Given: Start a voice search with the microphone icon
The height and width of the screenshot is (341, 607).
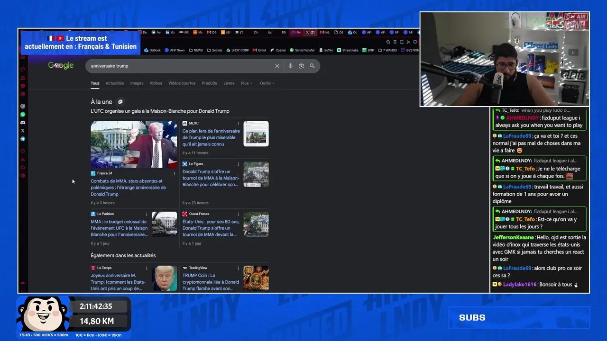Looking at the screenshot, I should 290,66.
